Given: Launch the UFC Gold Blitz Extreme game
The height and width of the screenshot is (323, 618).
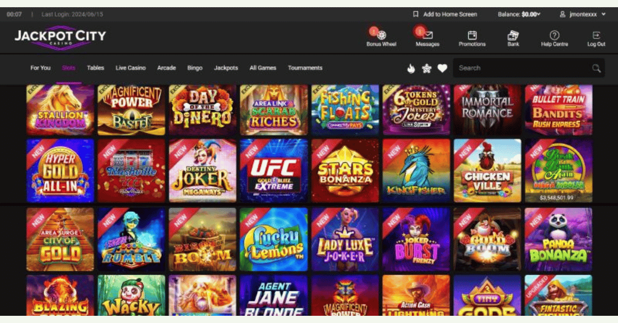Looking at the screenshot, I should [273, 171].
